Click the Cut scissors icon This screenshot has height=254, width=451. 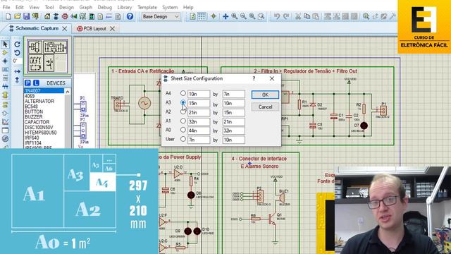coord(298,16)
